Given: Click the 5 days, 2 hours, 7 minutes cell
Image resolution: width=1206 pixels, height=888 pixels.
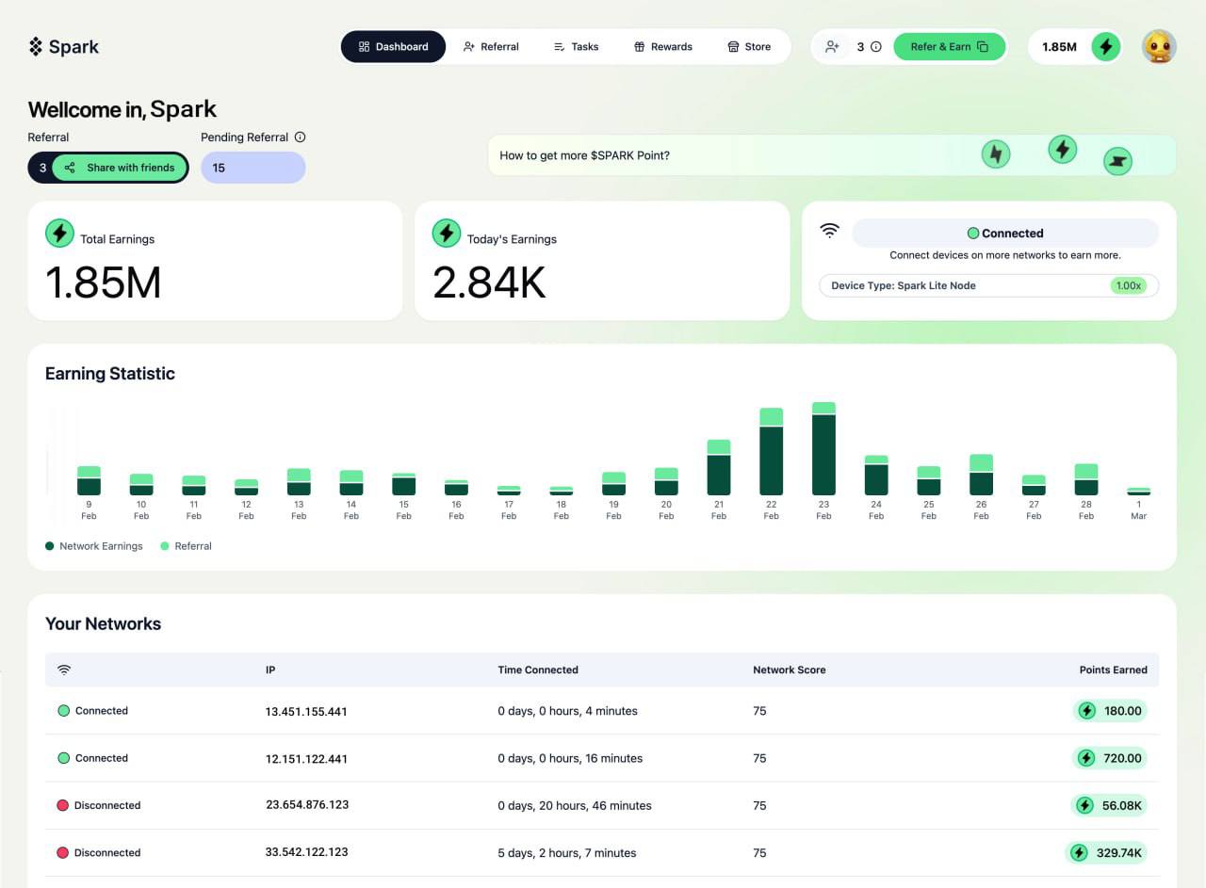Looking at the screenshot, I should [x=566, y=853].
